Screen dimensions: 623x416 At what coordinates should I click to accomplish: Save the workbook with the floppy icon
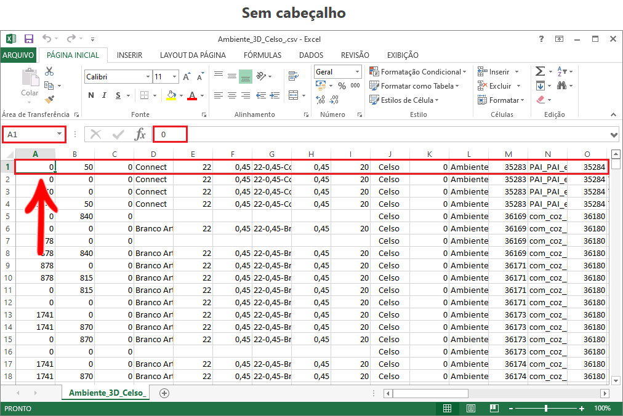coord(28,39)
